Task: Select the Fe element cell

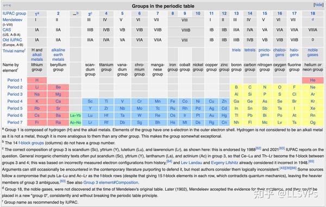Action: click(173, 101)
